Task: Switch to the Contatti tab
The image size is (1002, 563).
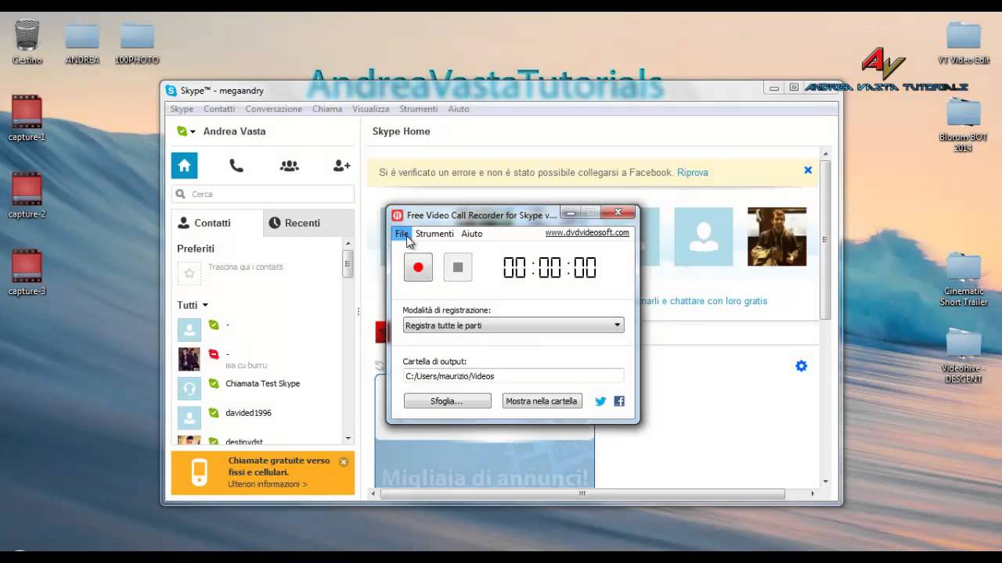Action: click(217, 223)
